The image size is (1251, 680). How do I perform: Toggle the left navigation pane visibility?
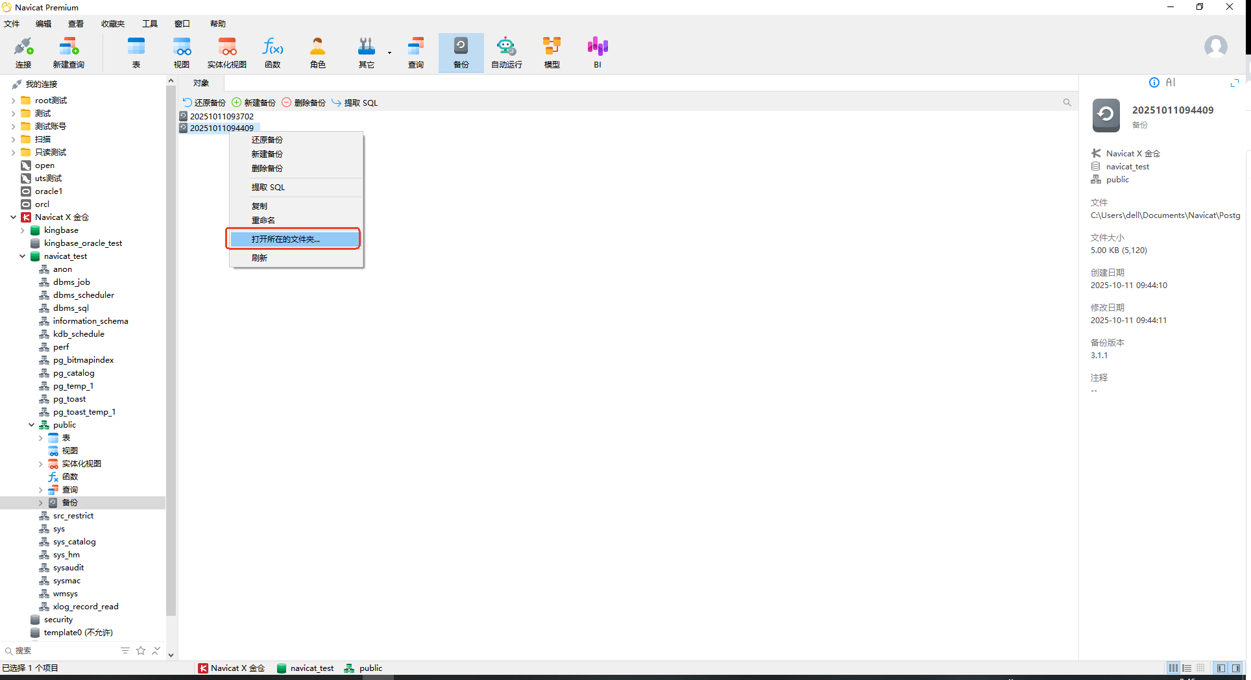[1221, 668]
